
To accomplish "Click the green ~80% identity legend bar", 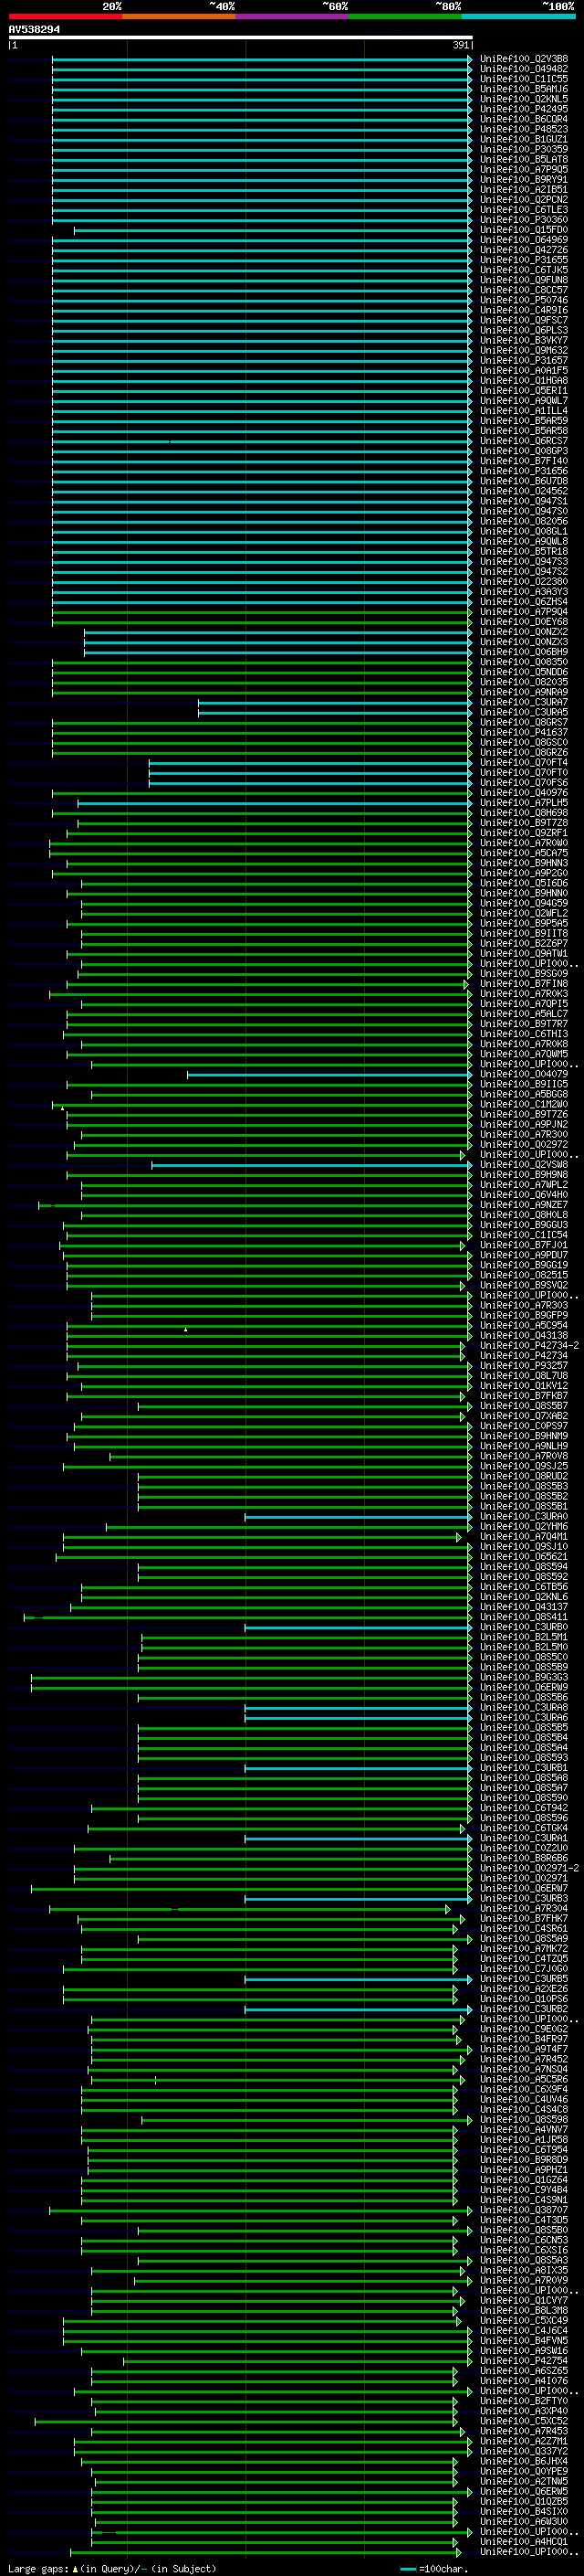I will coord(405,16).
